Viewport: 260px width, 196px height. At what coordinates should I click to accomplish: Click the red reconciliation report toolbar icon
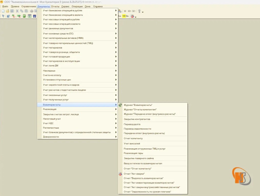click(x=132, y=16)
